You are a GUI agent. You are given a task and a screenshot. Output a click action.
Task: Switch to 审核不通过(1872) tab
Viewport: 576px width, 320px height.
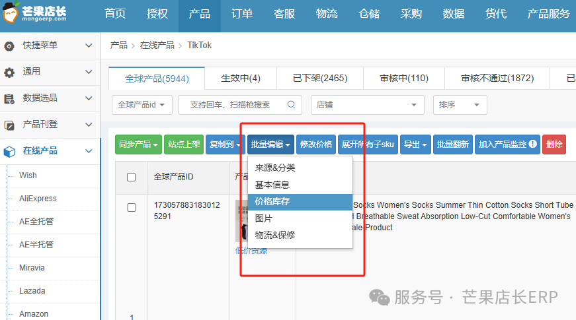tap(497, 79)
